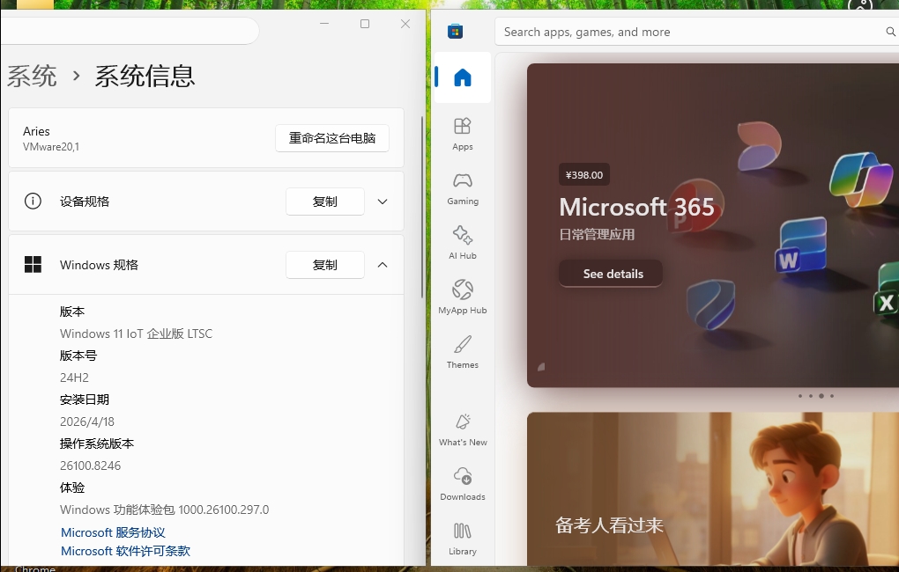Expand the 设备规格 section
The height and width of the screenshot is (572, 899).
(x=383, y=202)
